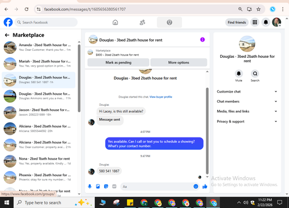Open browser zoom magnifier icon
The height and width of the screenshot is (208, 289).
[240, 9]
